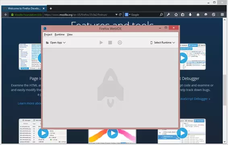This screenshot has width=228, height=145.
Task: Bookmark page with the star icon
Action: coord(176,14)
